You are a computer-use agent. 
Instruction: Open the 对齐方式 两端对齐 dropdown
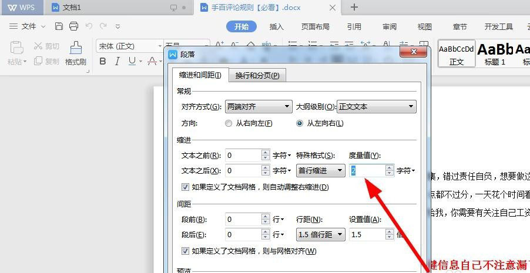259,107
